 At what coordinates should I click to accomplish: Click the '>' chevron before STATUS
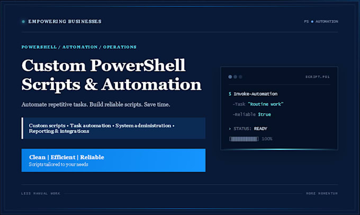coord(230,128)
